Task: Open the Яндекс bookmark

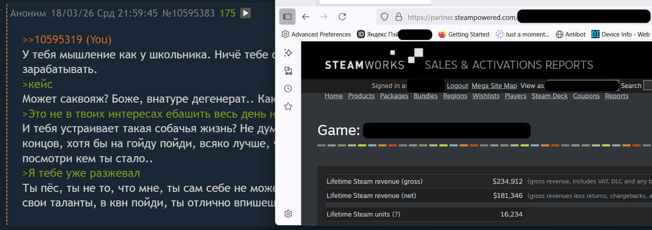Action: [x=394, y=34]
